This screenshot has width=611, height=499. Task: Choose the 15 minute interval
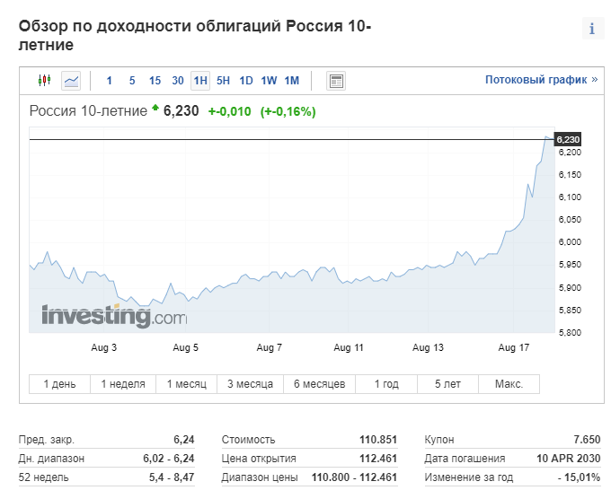[x=155, y=81]
